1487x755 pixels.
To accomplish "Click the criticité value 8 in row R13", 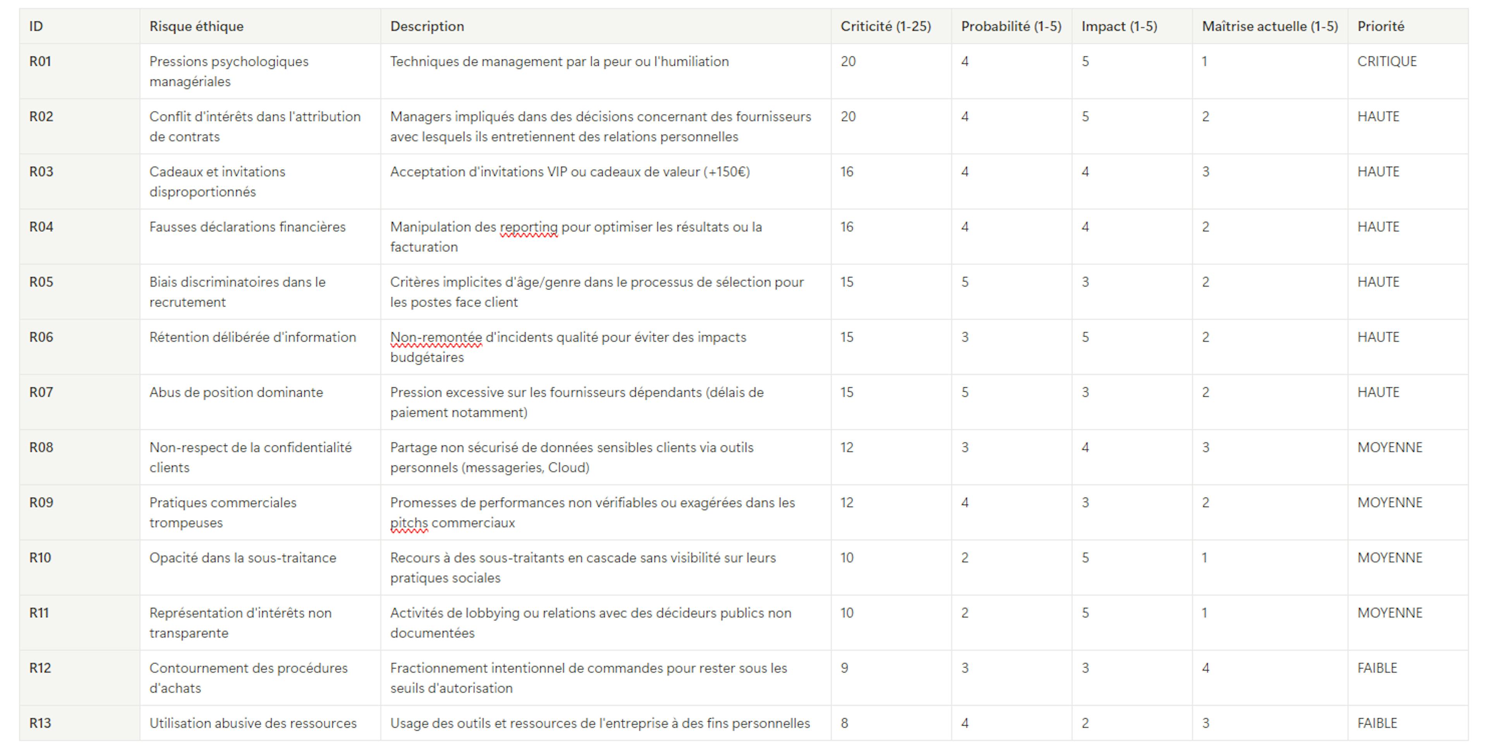I will click(x=845, y=723).
